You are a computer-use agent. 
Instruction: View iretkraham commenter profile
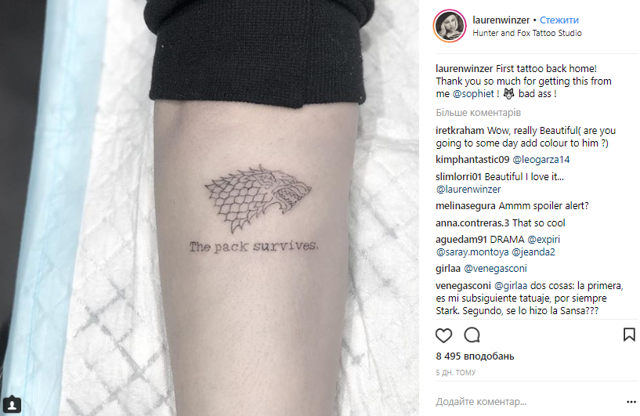coord(460,131)
